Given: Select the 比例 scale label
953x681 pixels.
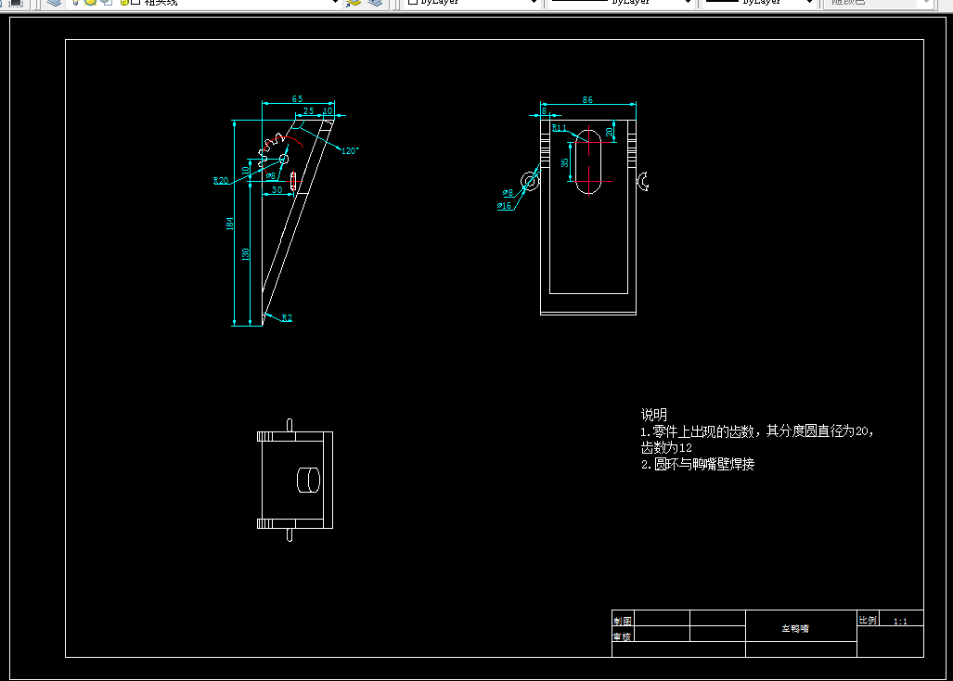Looking at the screenshot, I should [868, 620].
